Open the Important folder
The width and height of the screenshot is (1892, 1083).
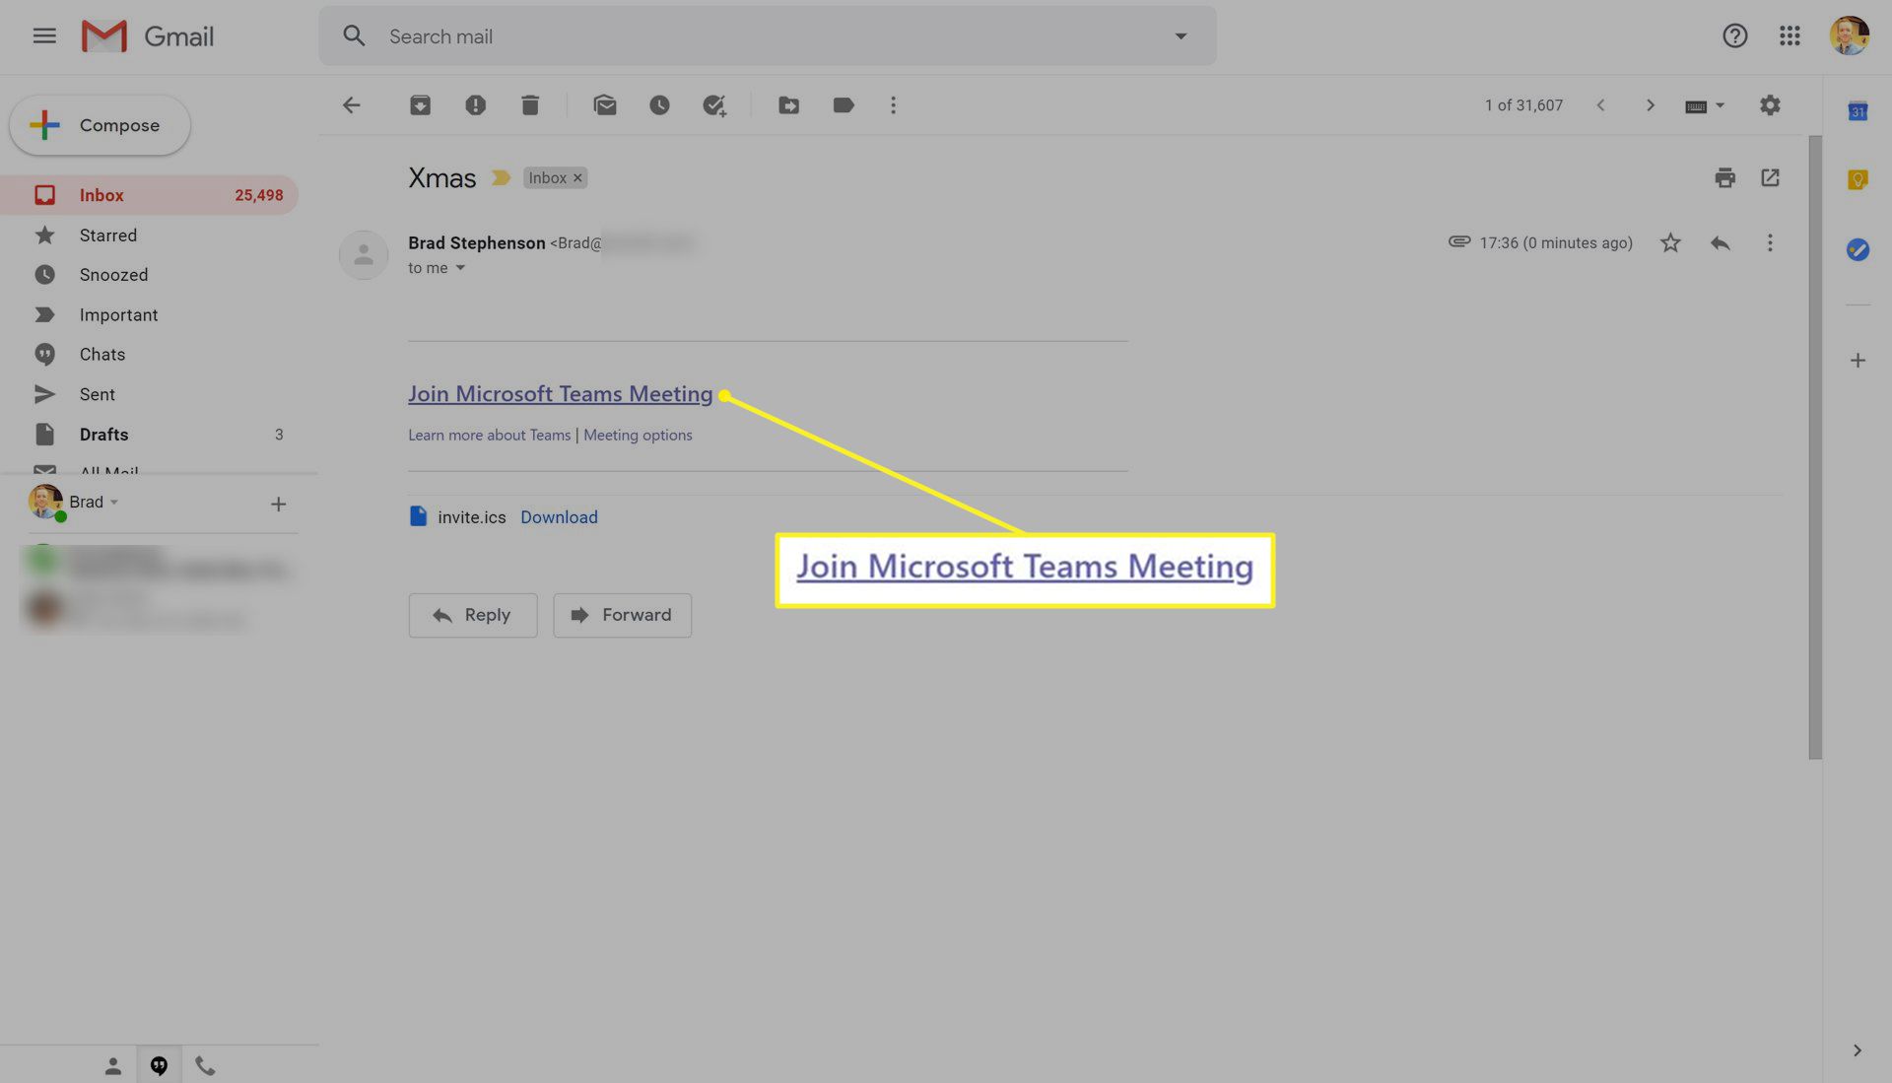coord(150,315)
